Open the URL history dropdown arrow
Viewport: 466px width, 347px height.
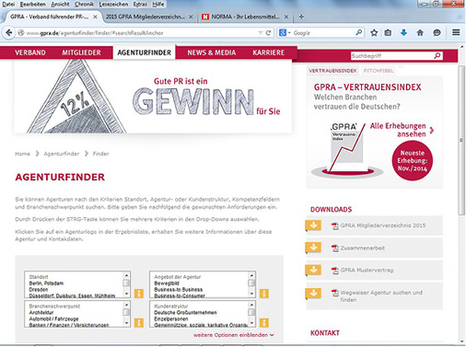[x=261, y=33]
